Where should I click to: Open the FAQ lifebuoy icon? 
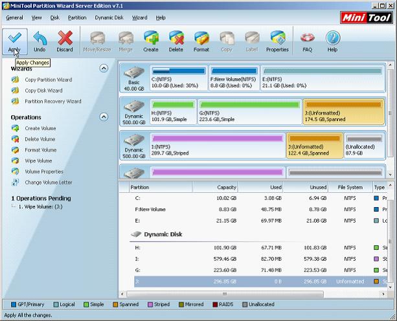tap(308, 38)
